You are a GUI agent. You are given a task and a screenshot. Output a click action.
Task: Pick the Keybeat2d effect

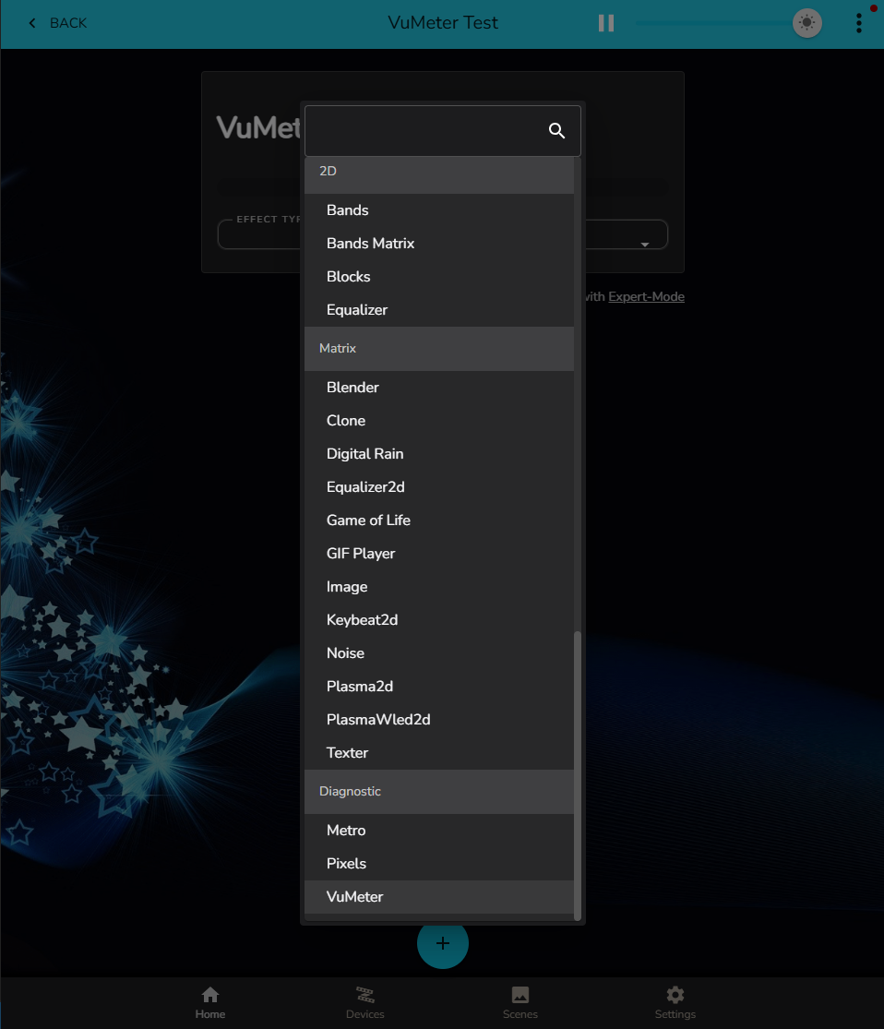point(439,619)
